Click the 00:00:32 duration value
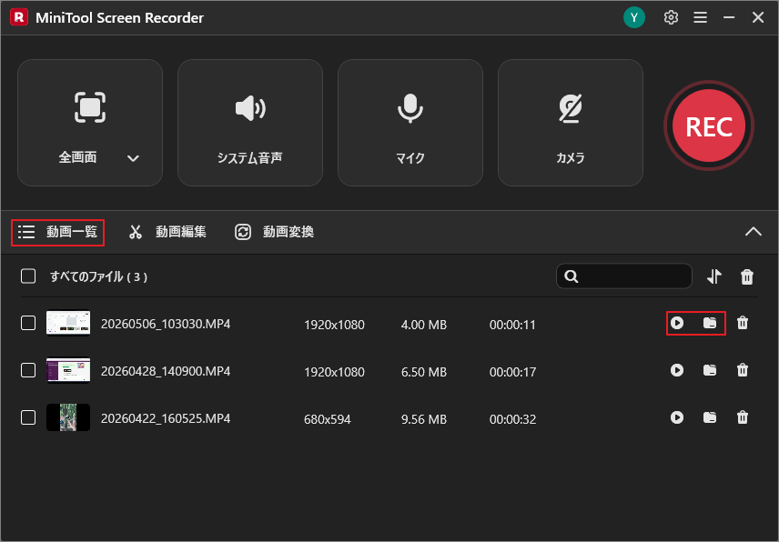 click(512, 419)
